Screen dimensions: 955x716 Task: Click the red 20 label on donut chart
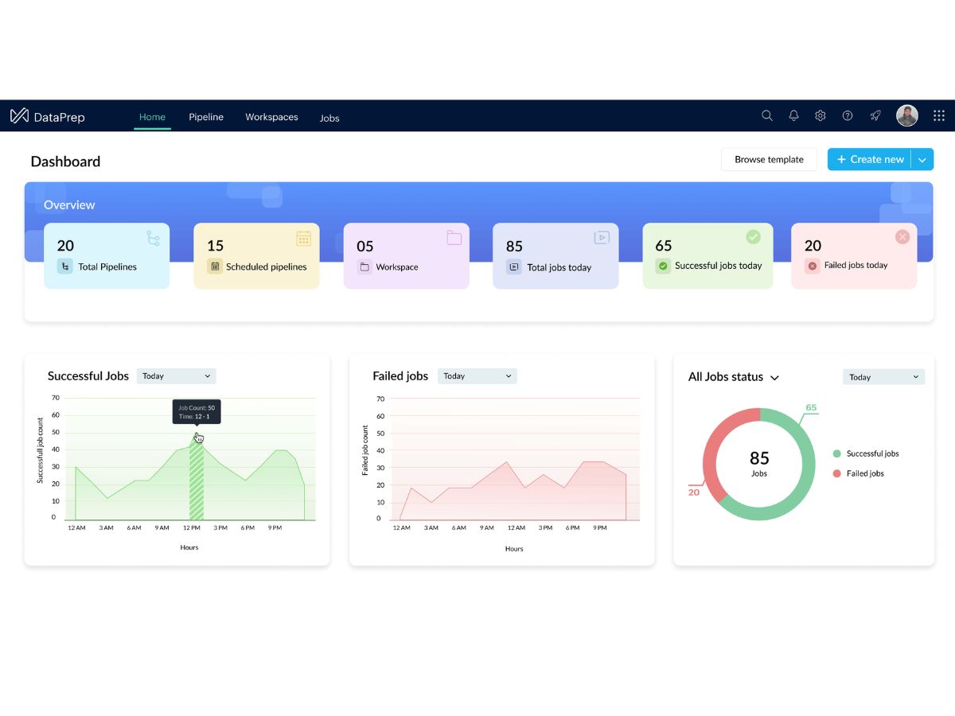tap(693, 492)
